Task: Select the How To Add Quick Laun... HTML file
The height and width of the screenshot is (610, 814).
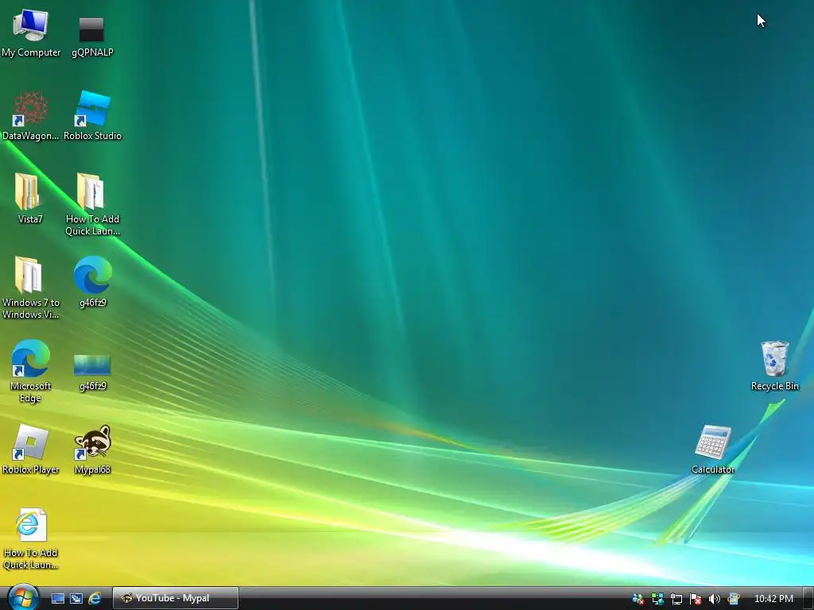Action: point(31,539)
